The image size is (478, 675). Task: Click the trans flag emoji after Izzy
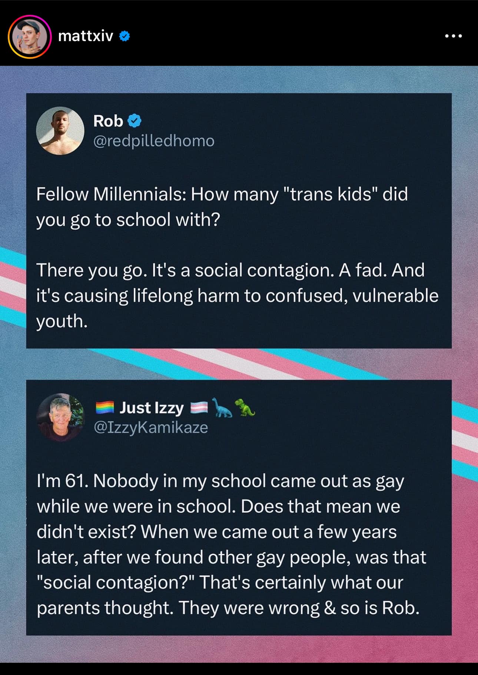coord(199,408)
